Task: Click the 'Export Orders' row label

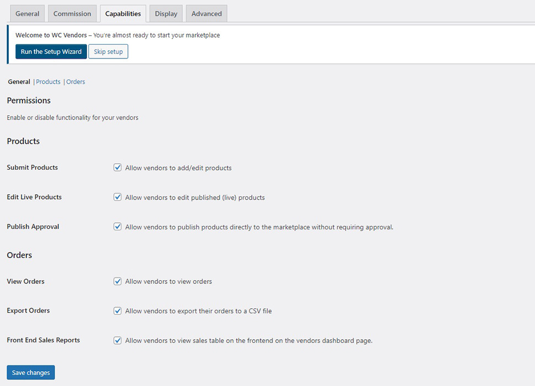Action: 28,310
